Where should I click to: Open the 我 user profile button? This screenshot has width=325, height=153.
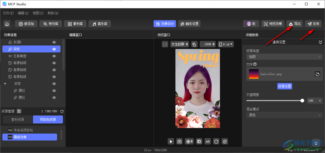(251, 24)
